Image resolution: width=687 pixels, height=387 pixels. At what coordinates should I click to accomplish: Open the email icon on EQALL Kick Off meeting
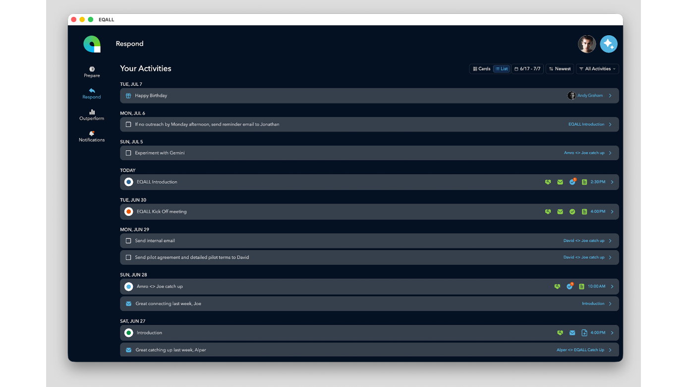(x=560, y=212)
